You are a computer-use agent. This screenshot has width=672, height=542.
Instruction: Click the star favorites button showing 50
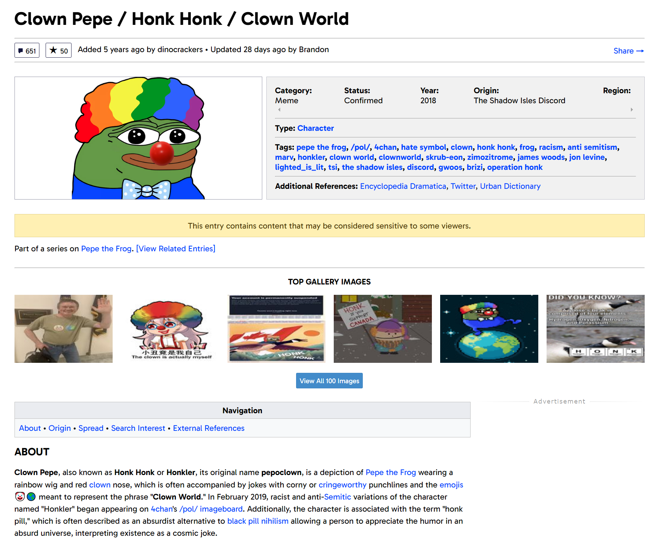[58, 50]
